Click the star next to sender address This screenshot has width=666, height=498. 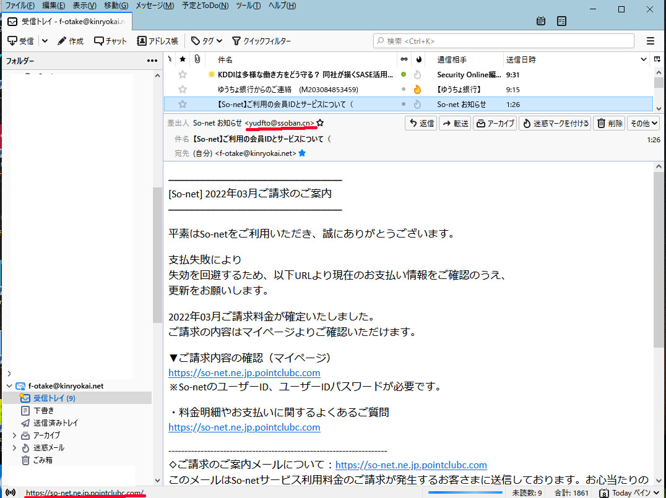pyautogui.click(x=320, y=122)
